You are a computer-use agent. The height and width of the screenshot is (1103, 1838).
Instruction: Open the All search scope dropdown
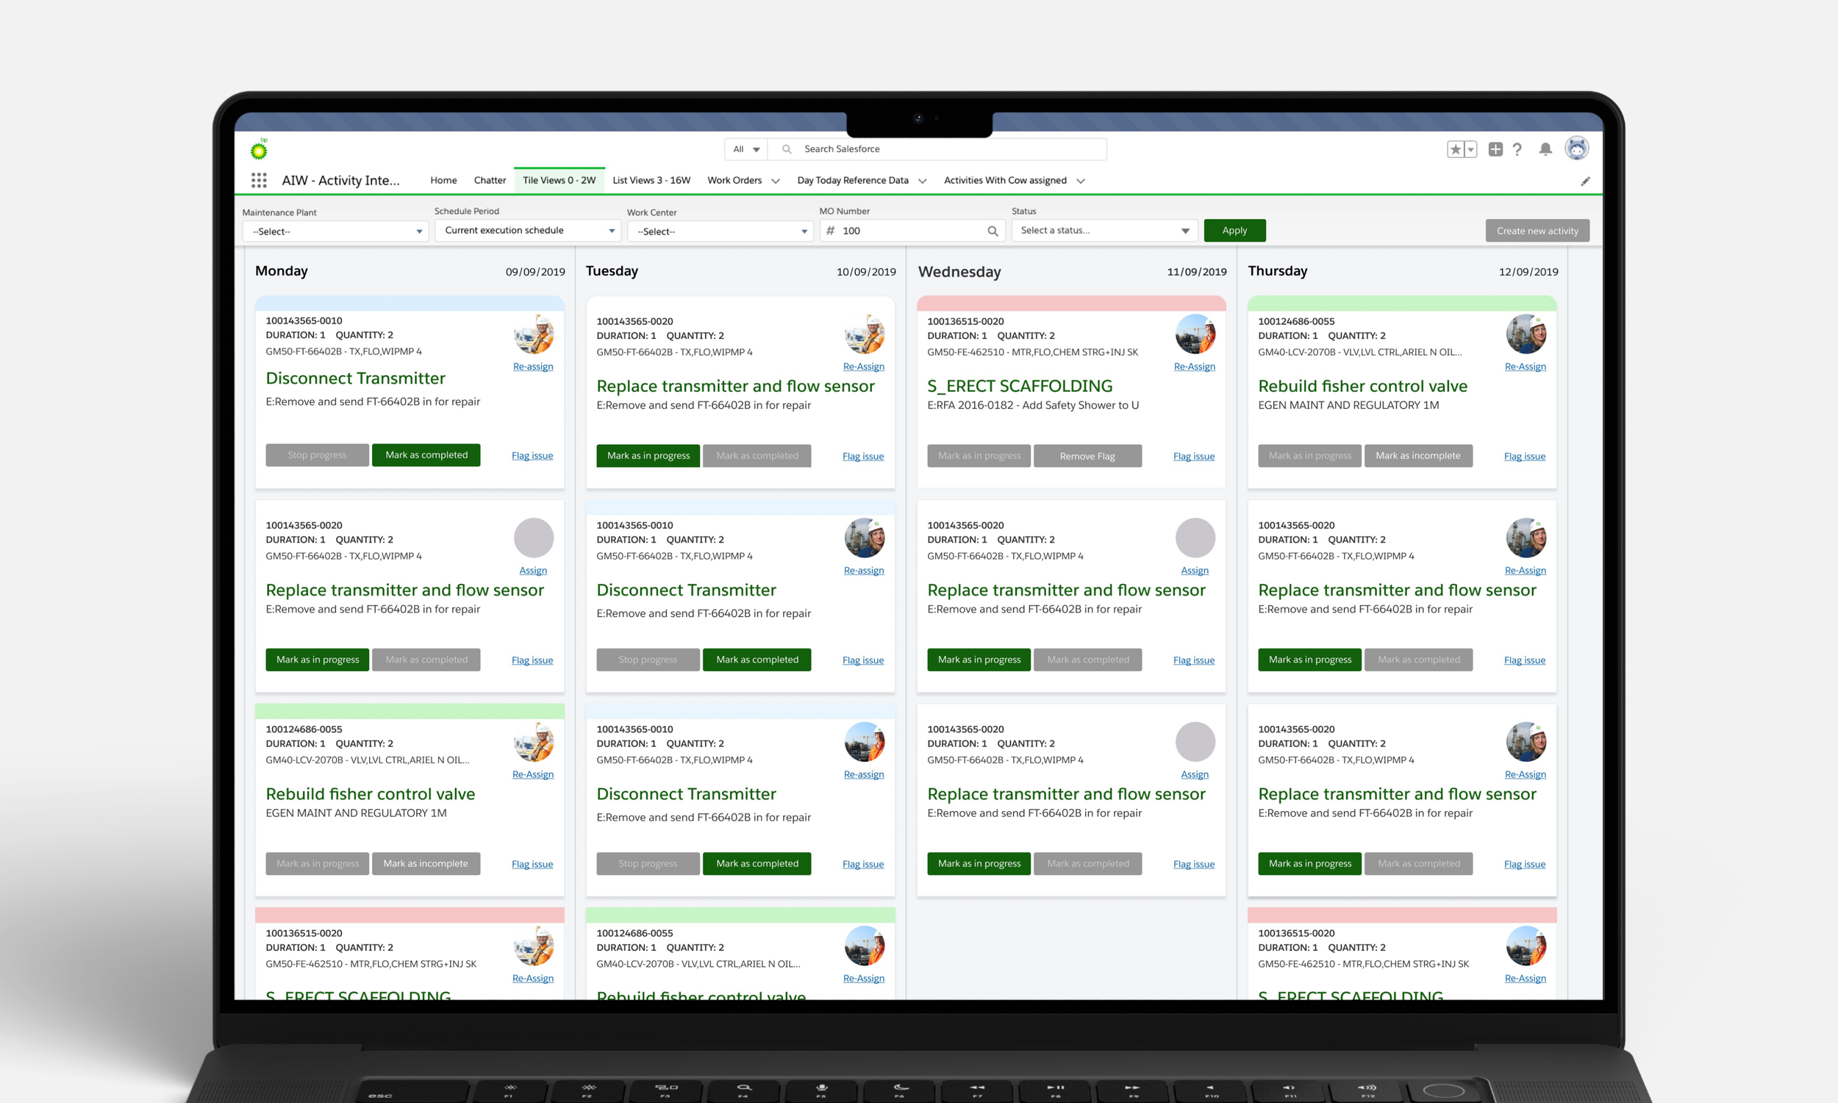(746, 149)
